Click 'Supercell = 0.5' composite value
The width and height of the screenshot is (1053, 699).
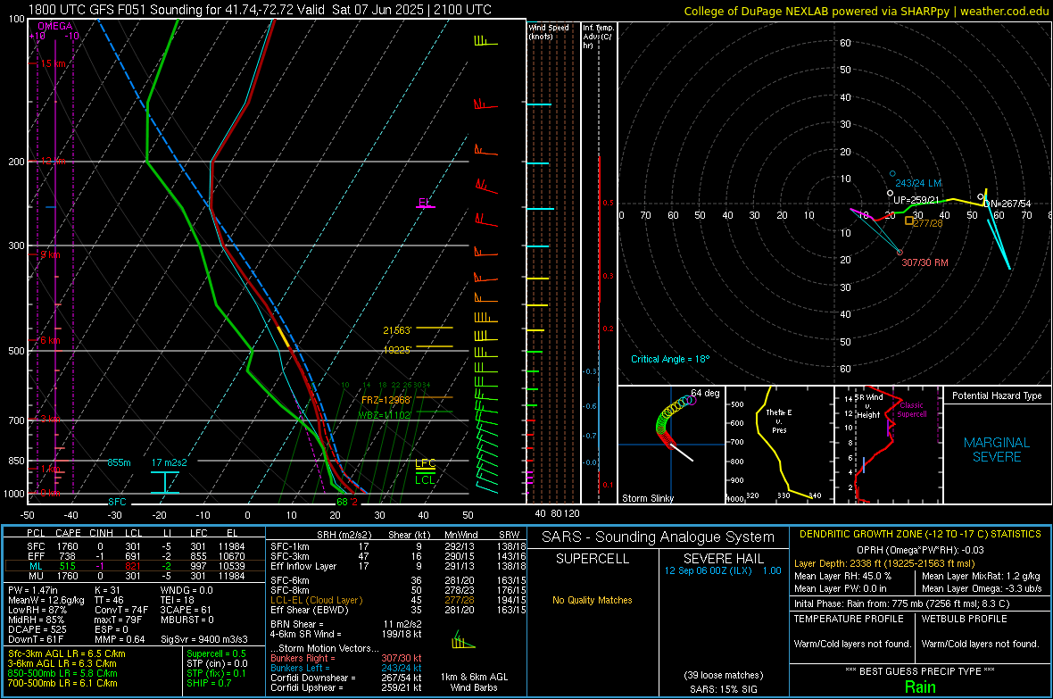pyautogui.click(x=216, y=654)
